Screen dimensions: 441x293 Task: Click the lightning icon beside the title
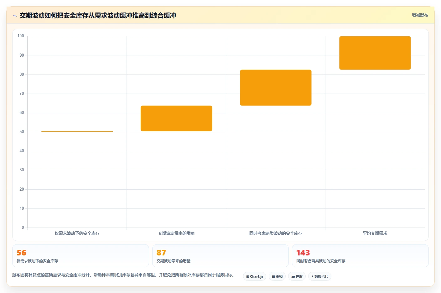coord(15,16)
